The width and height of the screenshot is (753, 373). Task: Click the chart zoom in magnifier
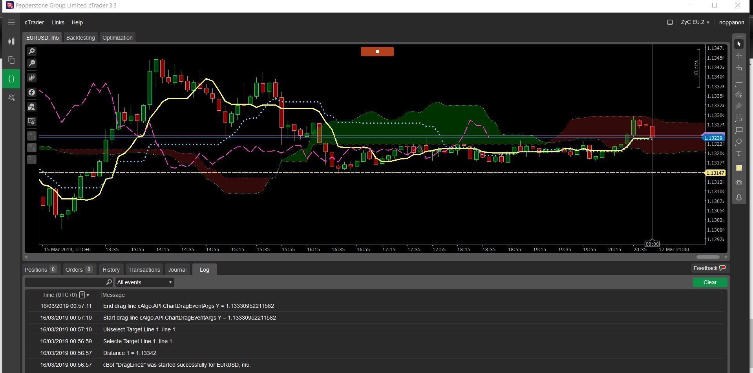click(x=32, y=51)
